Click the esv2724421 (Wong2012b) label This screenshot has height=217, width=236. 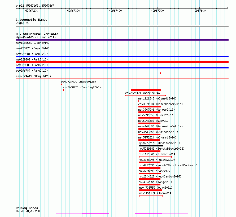pyautogui.click(x=143, y=93)
